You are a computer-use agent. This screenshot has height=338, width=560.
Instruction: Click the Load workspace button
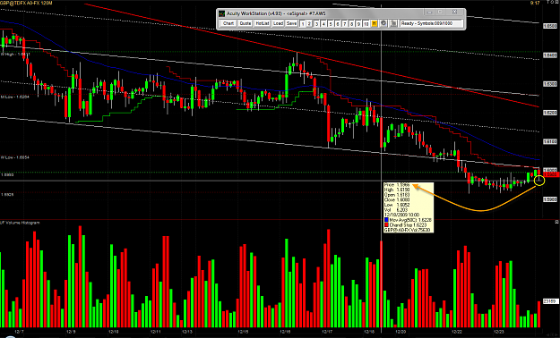(278, 23)
